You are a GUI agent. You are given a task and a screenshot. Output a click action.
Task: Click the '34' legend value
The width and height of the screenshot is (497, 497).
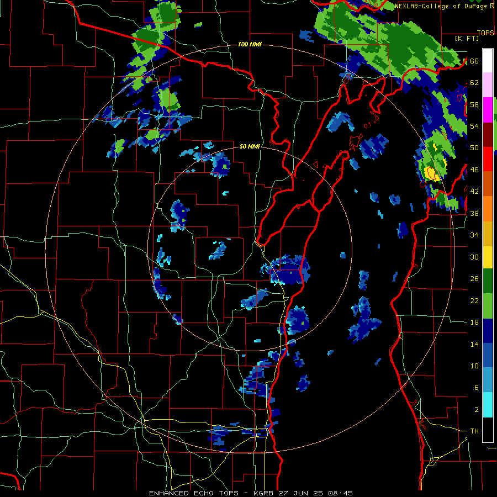point(474,235)
